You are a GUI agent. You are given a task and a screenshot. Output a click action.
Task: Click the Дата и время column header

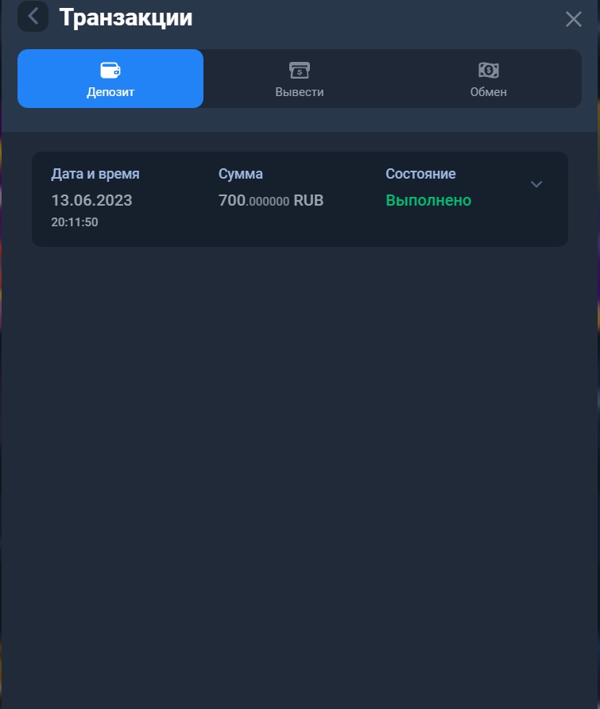(x=95, y=174)
